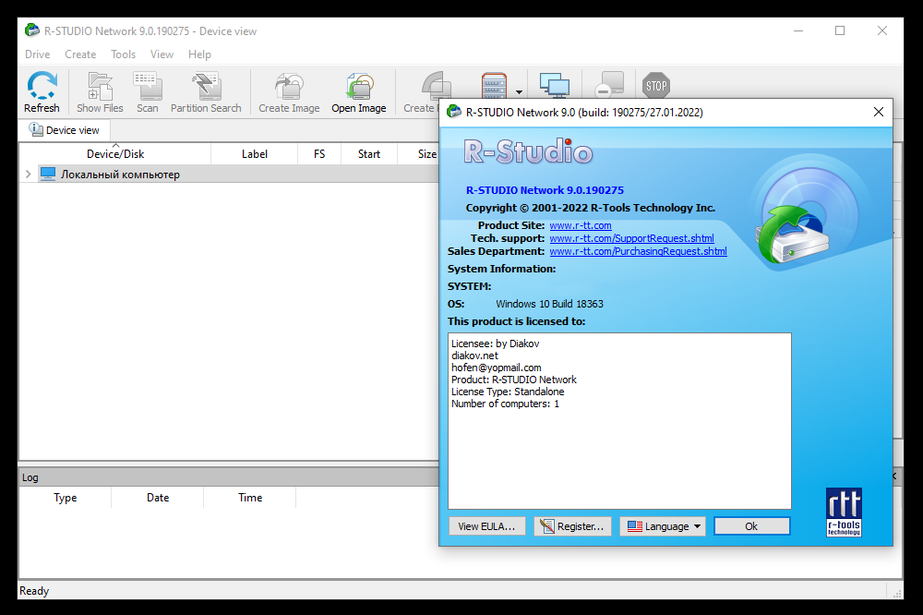Click the RAID storage toolbar icon
Viewport: 923px width, 615px height.
click(494, 86)
